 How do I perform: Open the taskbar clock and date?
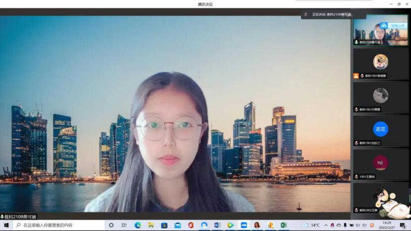(387, 225)
